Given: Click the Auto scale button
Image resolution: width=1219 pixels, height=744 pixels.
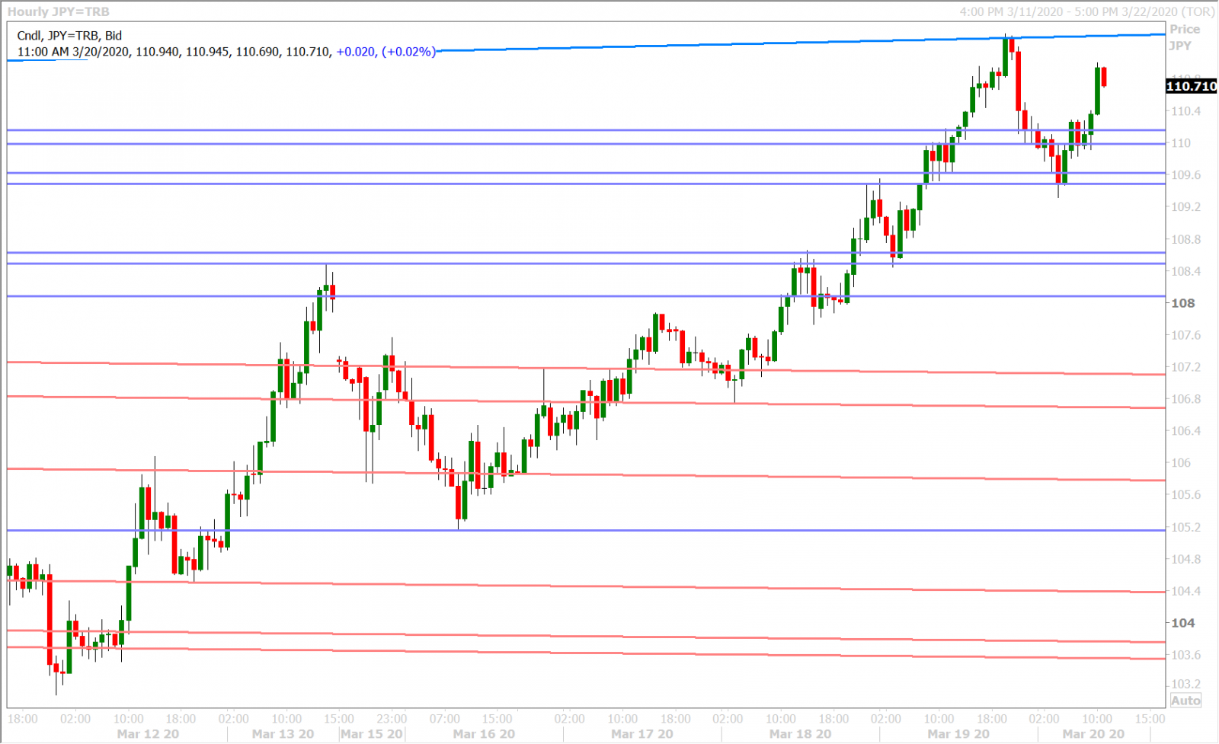Looking at the screenshot, I should [1185, 701].
